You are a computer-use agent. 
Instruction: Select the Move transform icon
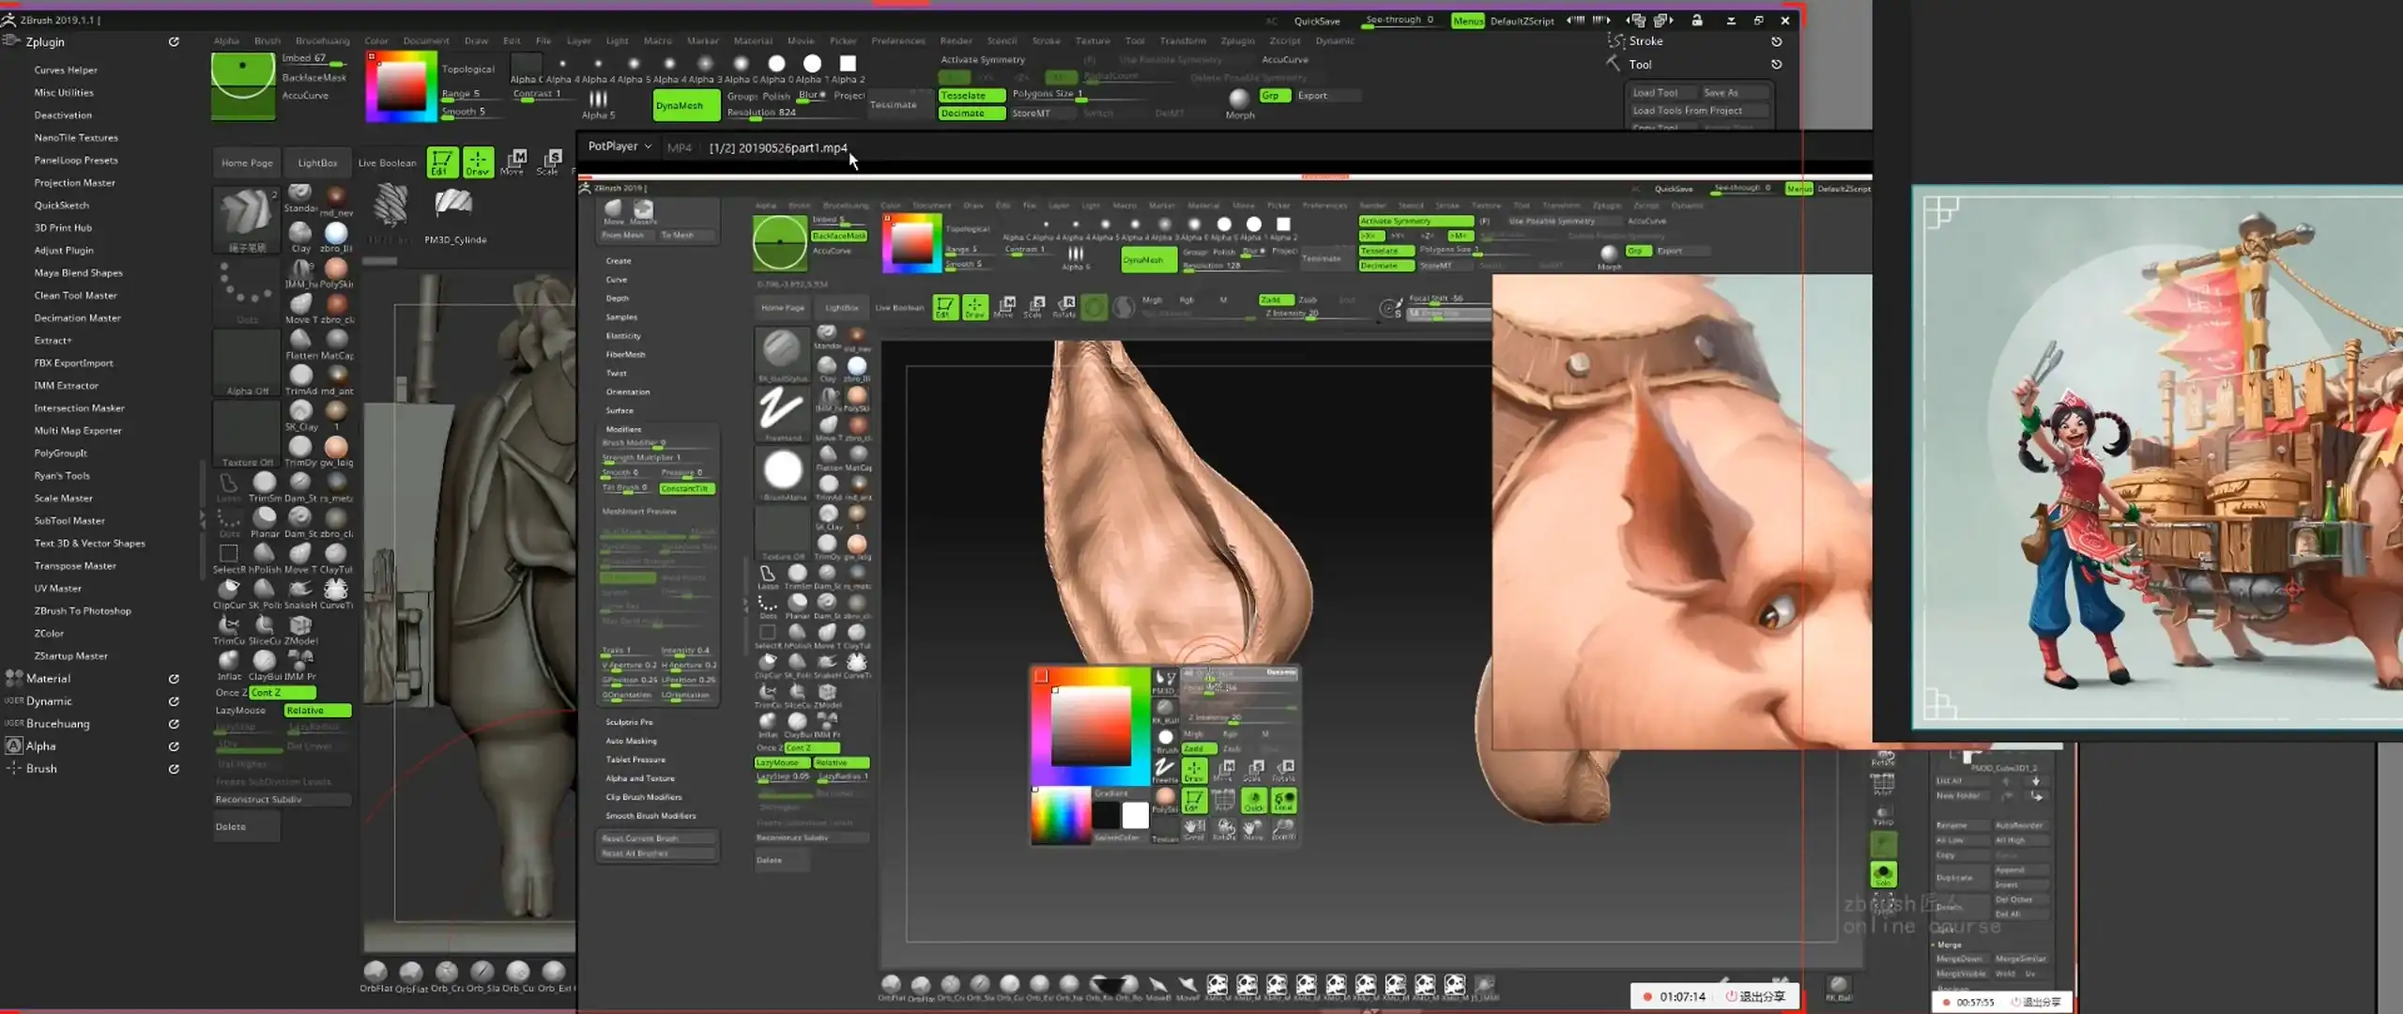tap(513, 161)
